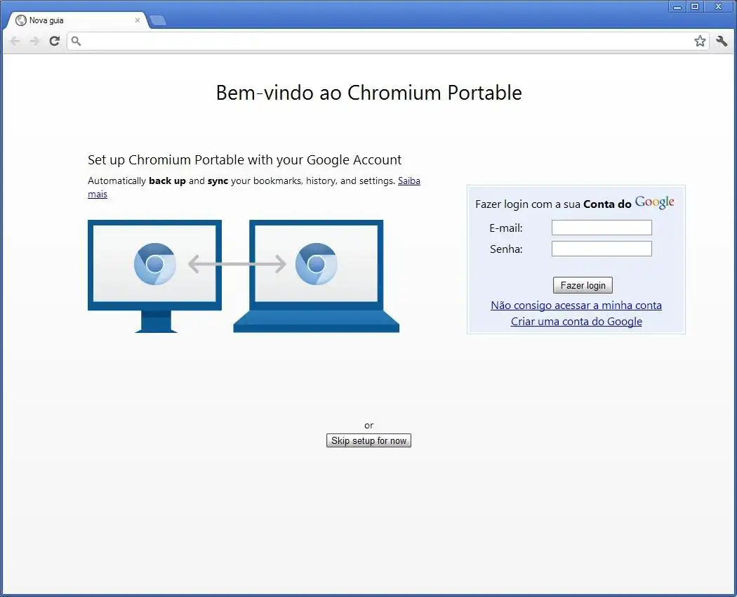Close the browser window
This screenshot has height=597, width=737.
[x=718, y=6]
